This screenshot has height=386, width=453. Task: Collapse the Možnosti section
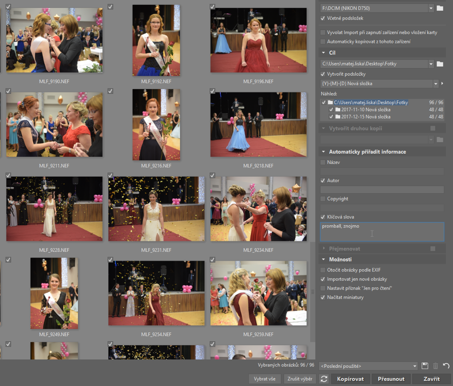click(323, 259)
